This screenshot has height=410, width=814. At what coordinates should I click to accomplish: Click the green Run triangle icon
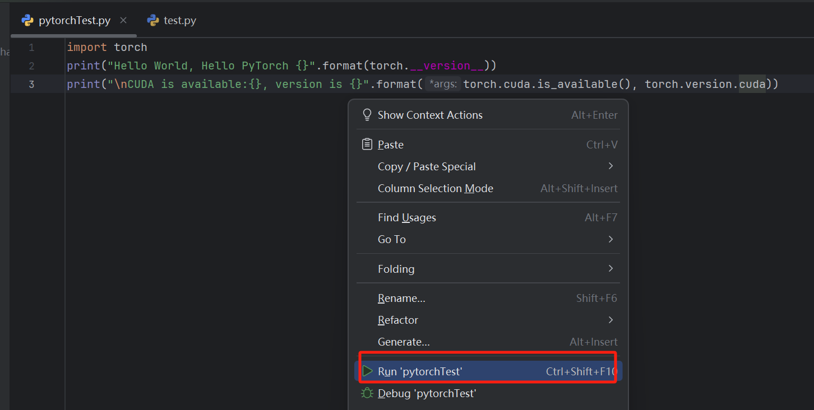[367, 371]
